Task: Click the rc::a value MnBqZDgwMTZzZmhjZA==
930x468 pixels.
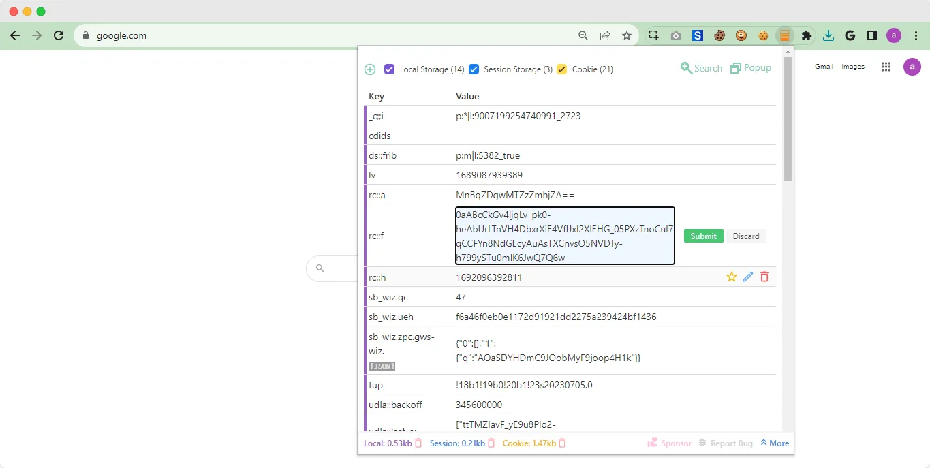Action: 515,195
